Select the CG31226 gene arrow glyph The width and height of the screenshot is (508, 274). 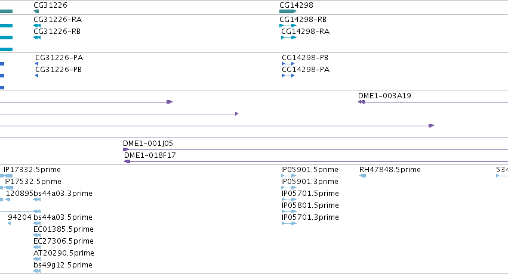pos(36,11)
